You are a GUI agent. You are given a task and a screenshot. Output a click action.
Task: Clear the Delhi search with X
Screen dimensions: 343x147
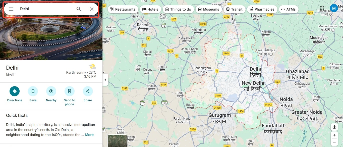point(92,9)
